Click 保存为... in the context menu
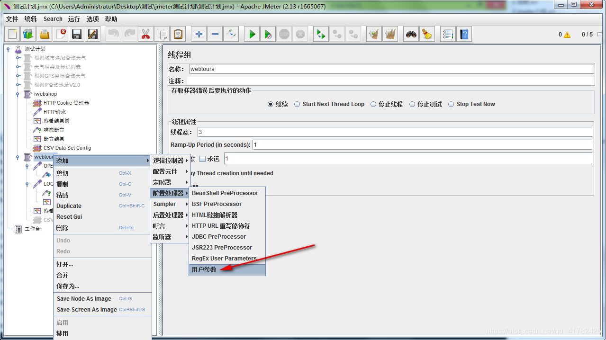 (102, 286)
